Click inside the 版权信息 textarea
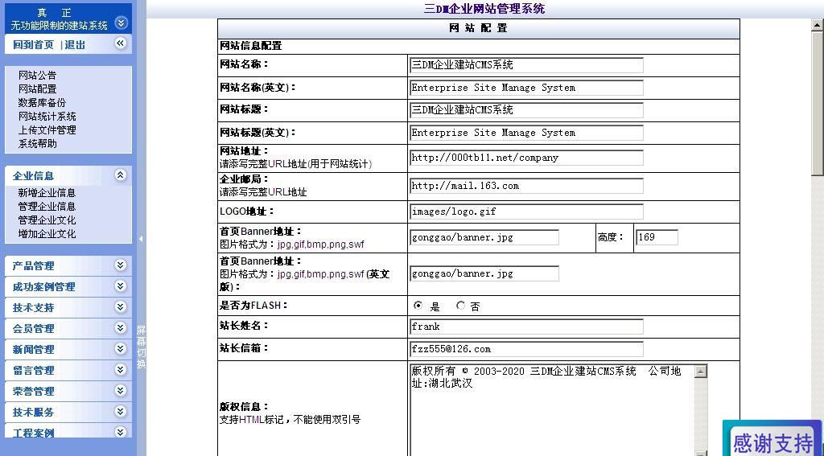Viewport: 824px width, 456px height. click(x=552, y=410)
